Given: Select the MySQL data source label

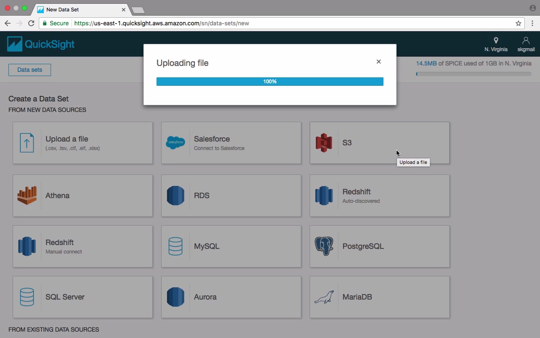Looking at the screenshot, I should point(207,246).
